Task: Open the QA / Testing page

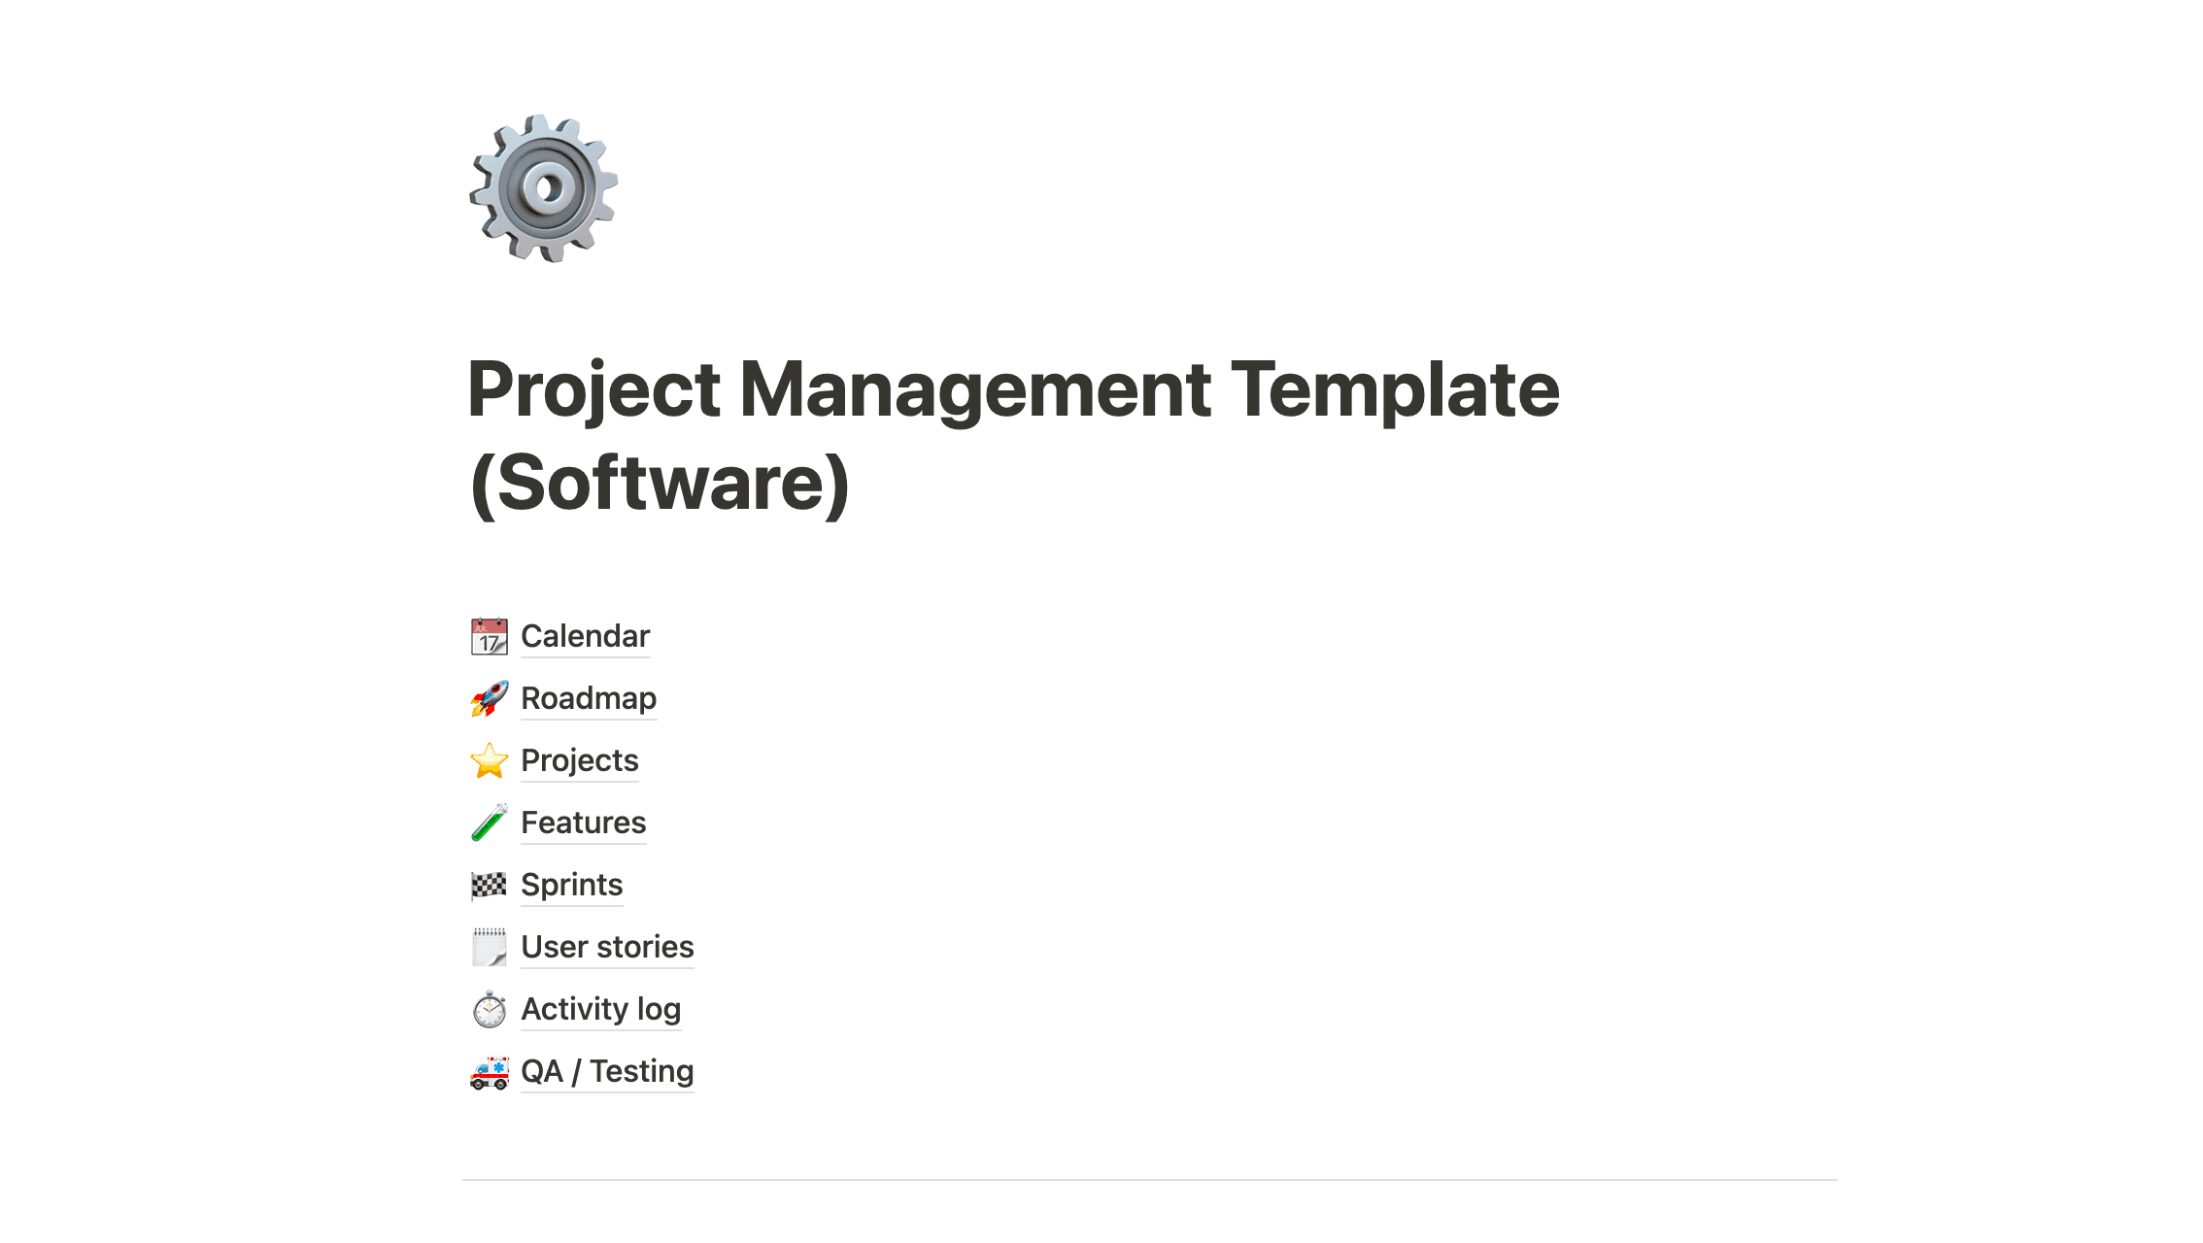Action: 607,1072
